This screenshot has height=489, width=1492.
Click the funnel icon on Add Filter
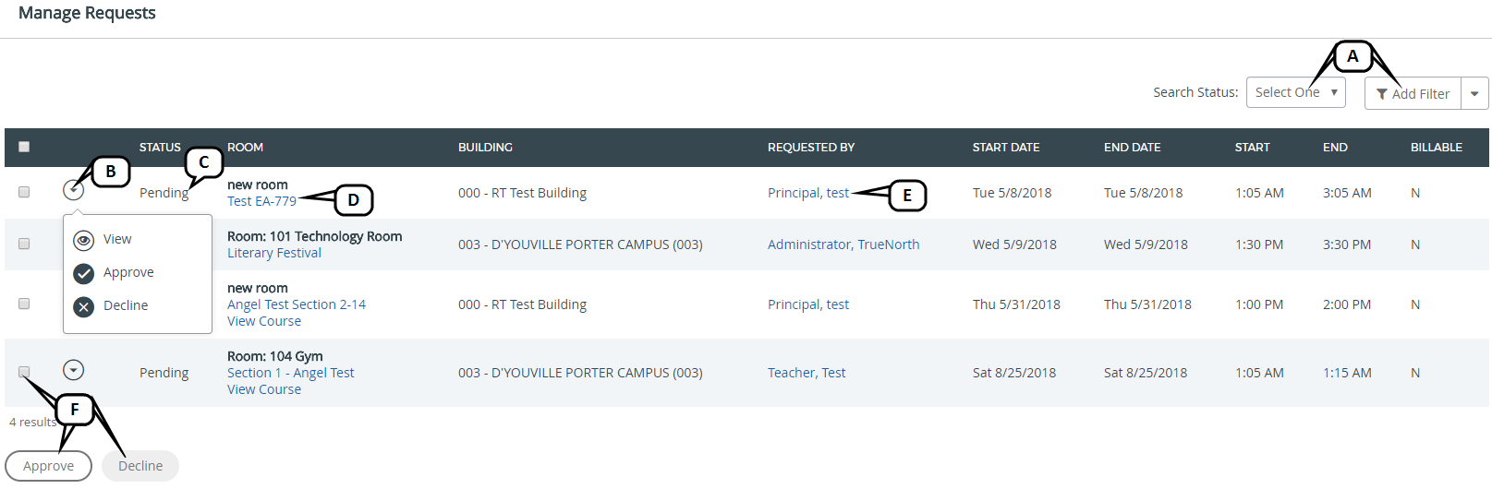tap(1381, 94)
